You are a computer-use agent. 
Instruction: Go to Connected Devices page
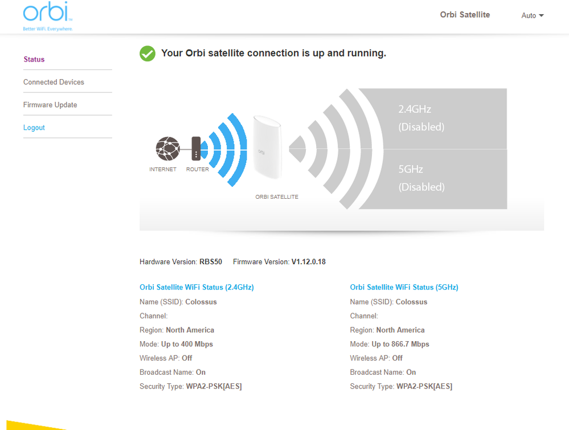tap(54, 82)
